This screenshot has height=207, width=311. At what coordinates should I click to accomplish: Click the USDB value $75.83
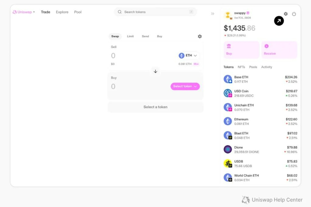pos(292,161)
